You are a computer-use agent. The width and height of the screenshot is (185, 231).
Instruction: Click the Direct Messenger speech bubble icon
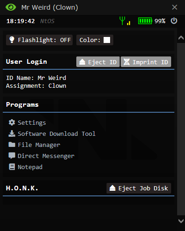(x=12, y=156)
